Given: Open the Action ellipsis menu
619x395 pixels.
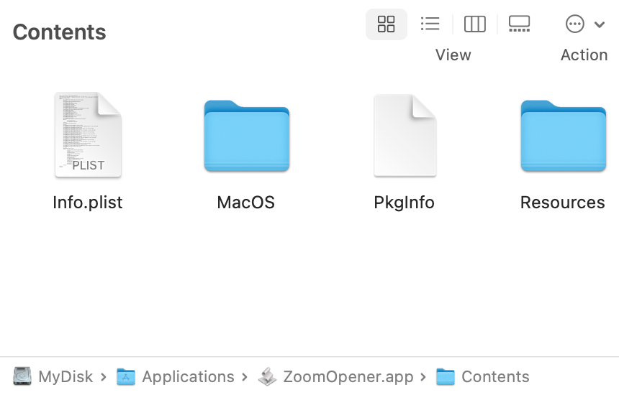Looking at the screenshot, I should pos(575,24).
